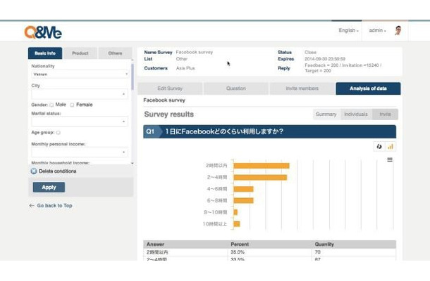Open the Invite members tab
Image resolution: width=430 pixels, height=281 pixels.
point(302,89)
